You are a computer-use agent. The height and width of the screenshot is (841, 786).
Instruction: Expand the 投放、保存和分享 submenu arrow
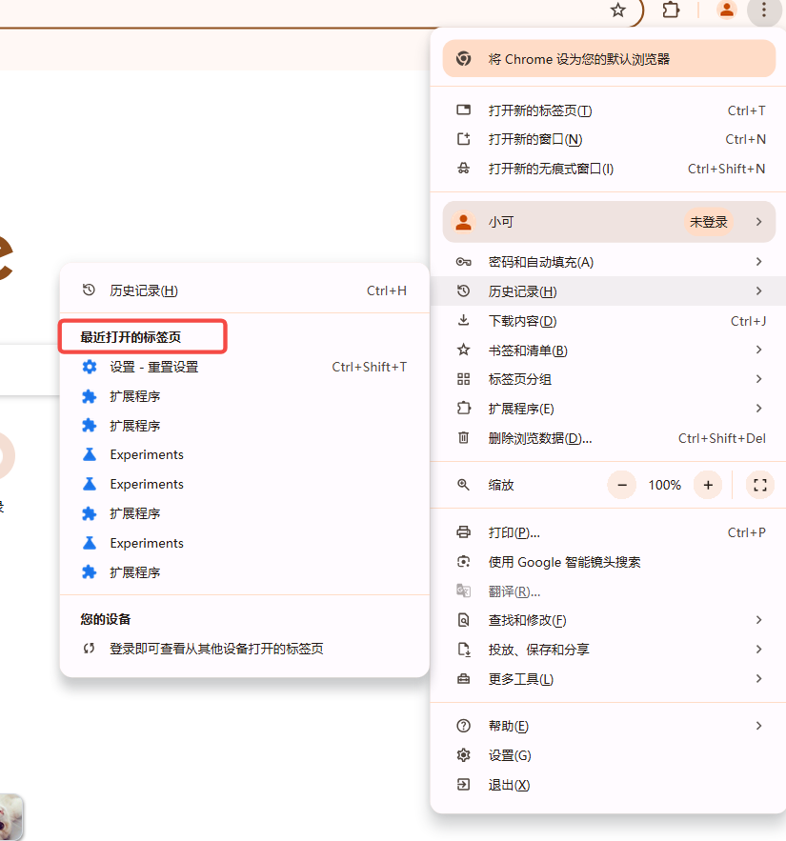(758, 649)
